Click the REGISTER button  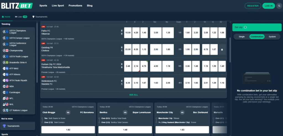pyautogui.click(x=253, y=6)
